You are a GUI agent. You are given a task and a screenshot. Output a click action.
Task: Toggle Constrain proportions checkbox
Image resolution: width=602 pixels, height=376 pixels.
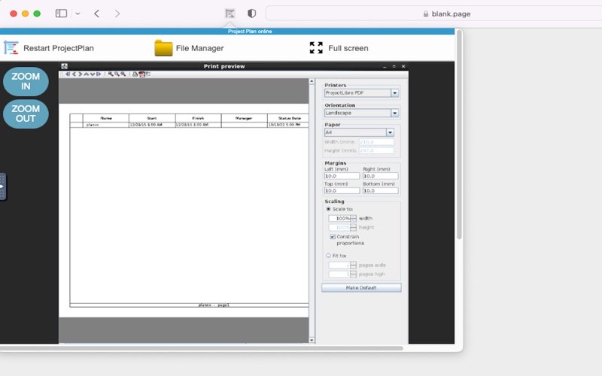(x=333, y=237)
